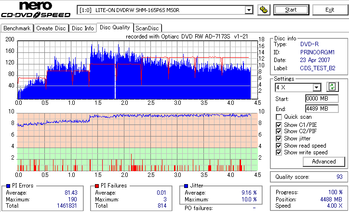Screen dimensions: 349x212
Task: Click the Position value 4488 MB
Action: [331, 200]
